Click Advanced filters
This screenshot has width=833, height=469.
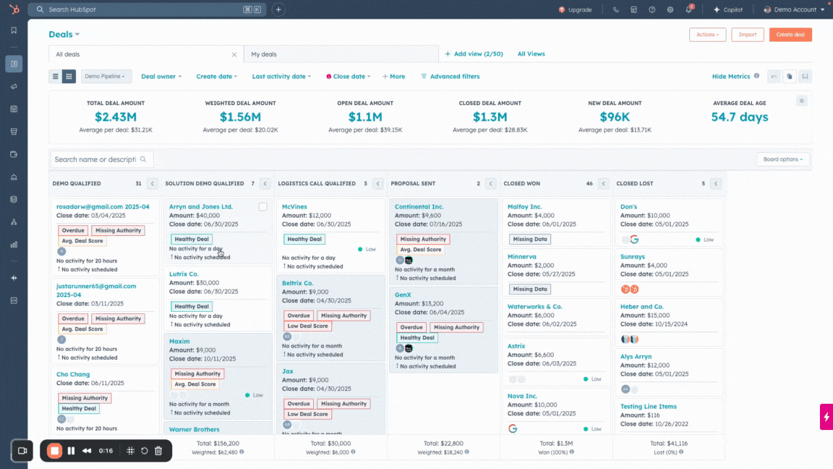point(450,77)
